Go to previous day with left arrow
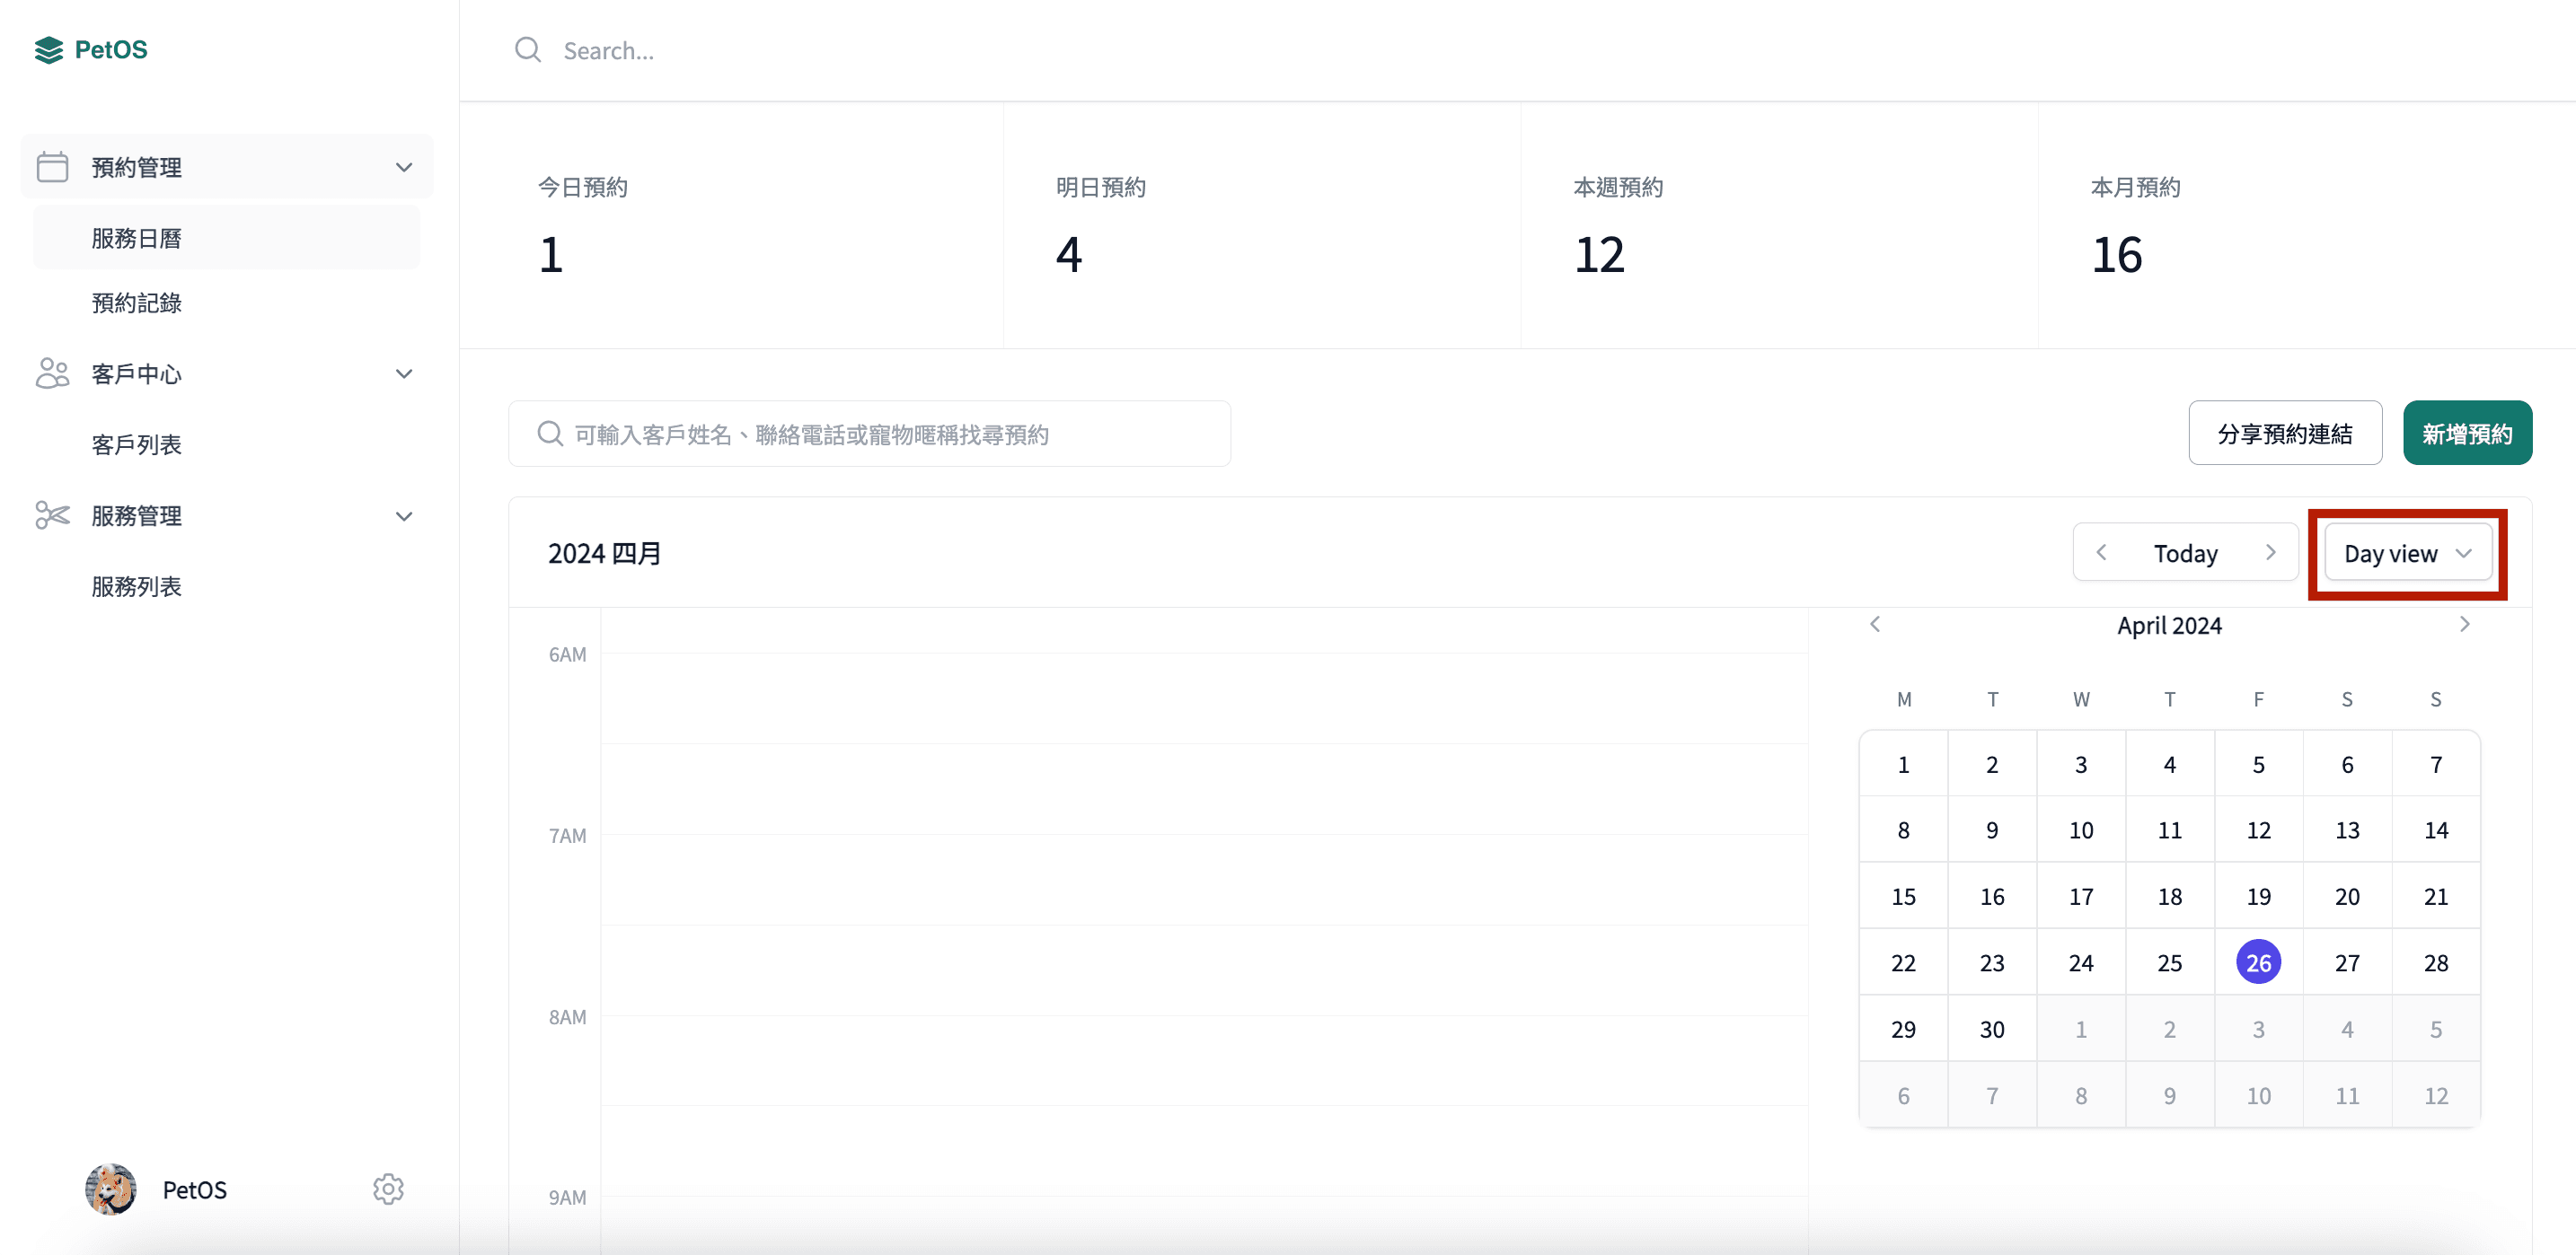This screenshot has height=1255, width=2576. coord(2101,553)
